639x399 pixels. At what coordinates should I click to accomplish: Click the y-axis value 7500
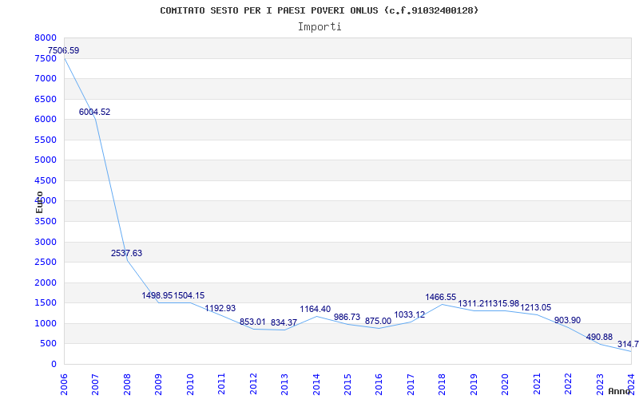(46, 58)
